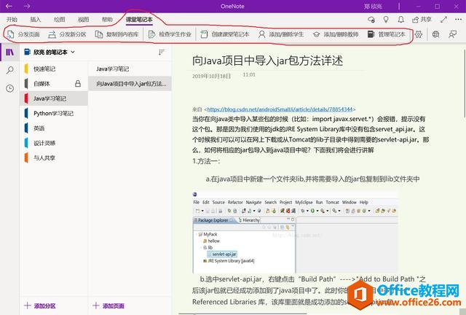Viewport: 466px width, 315px height.
Task: Click the 共享 share button
Action: point(422,20)
